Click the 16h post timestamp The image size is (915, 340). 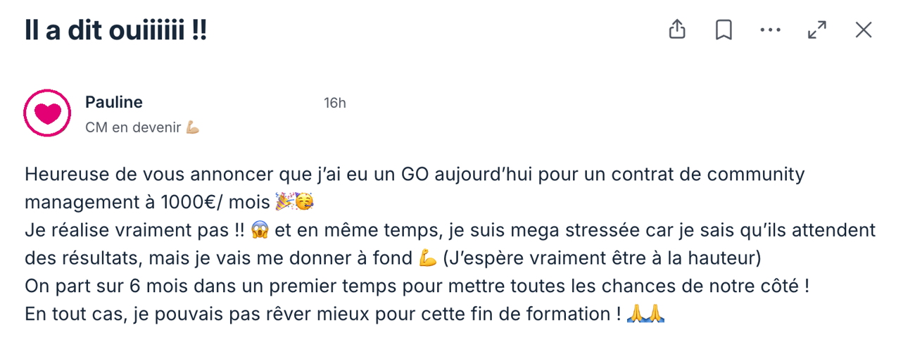[335, 103]
